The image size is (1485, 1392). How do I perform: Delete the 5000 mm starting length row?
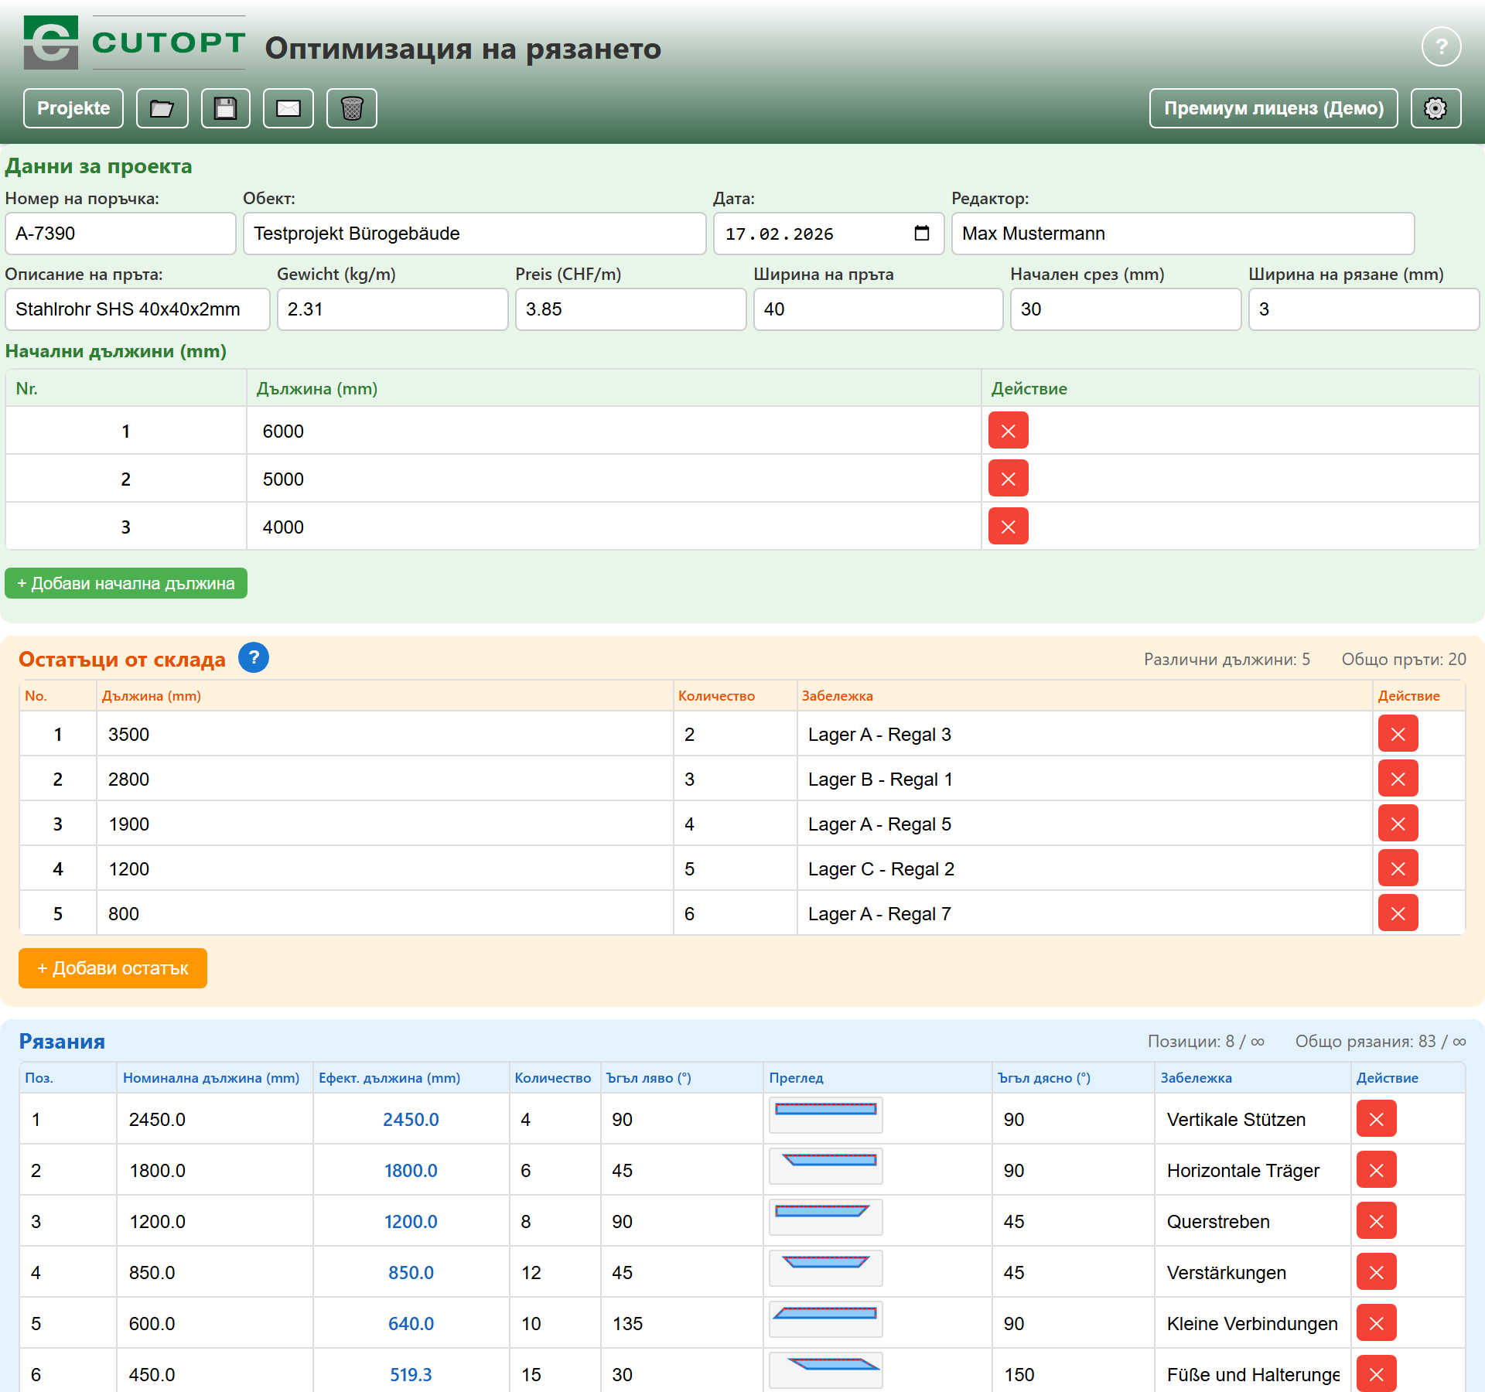pos(1009,479)
